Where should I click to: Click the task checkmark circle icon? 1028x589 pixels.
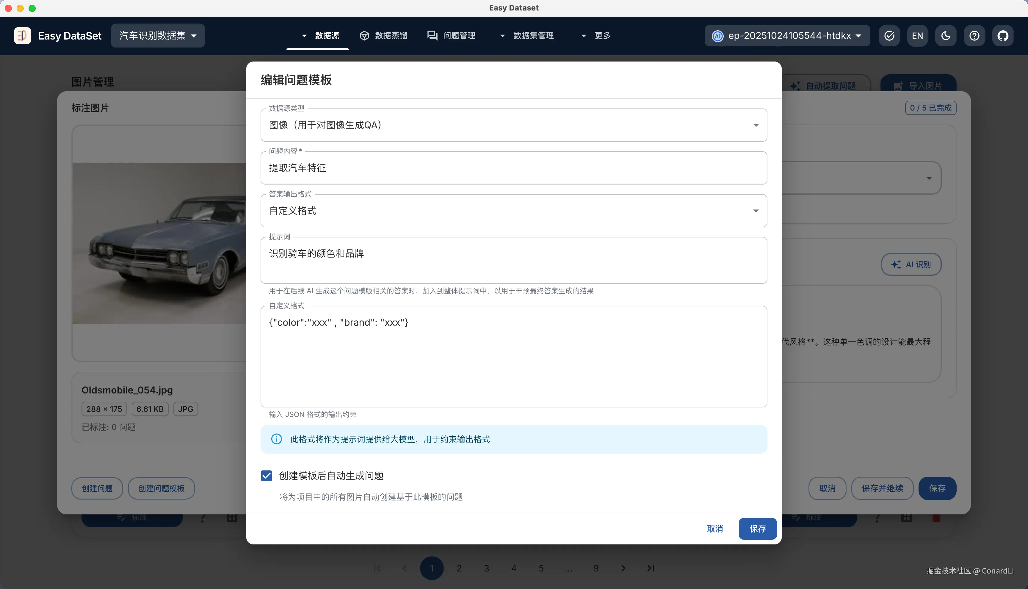(x=889, y=36)
